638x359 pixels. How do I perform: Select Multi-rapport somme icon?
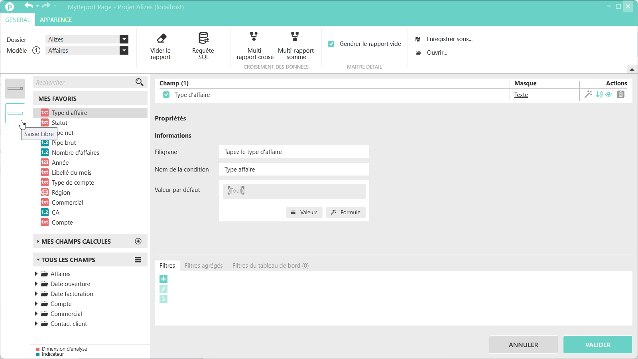click(x=295, y=37)
